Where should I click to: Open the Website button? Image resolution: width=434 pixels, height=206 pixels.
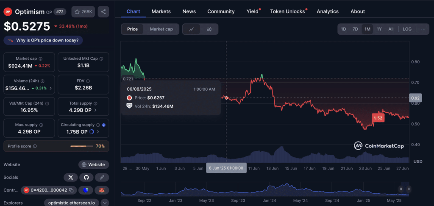click(94, 164)
